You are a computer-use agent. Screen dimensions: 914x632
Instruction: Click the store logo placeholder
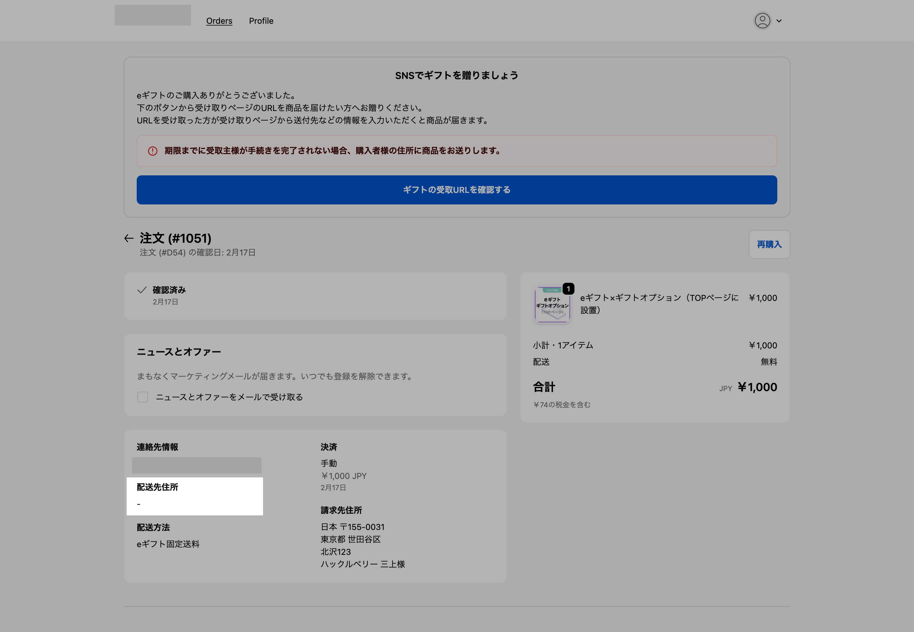click(x=153, y=15)
